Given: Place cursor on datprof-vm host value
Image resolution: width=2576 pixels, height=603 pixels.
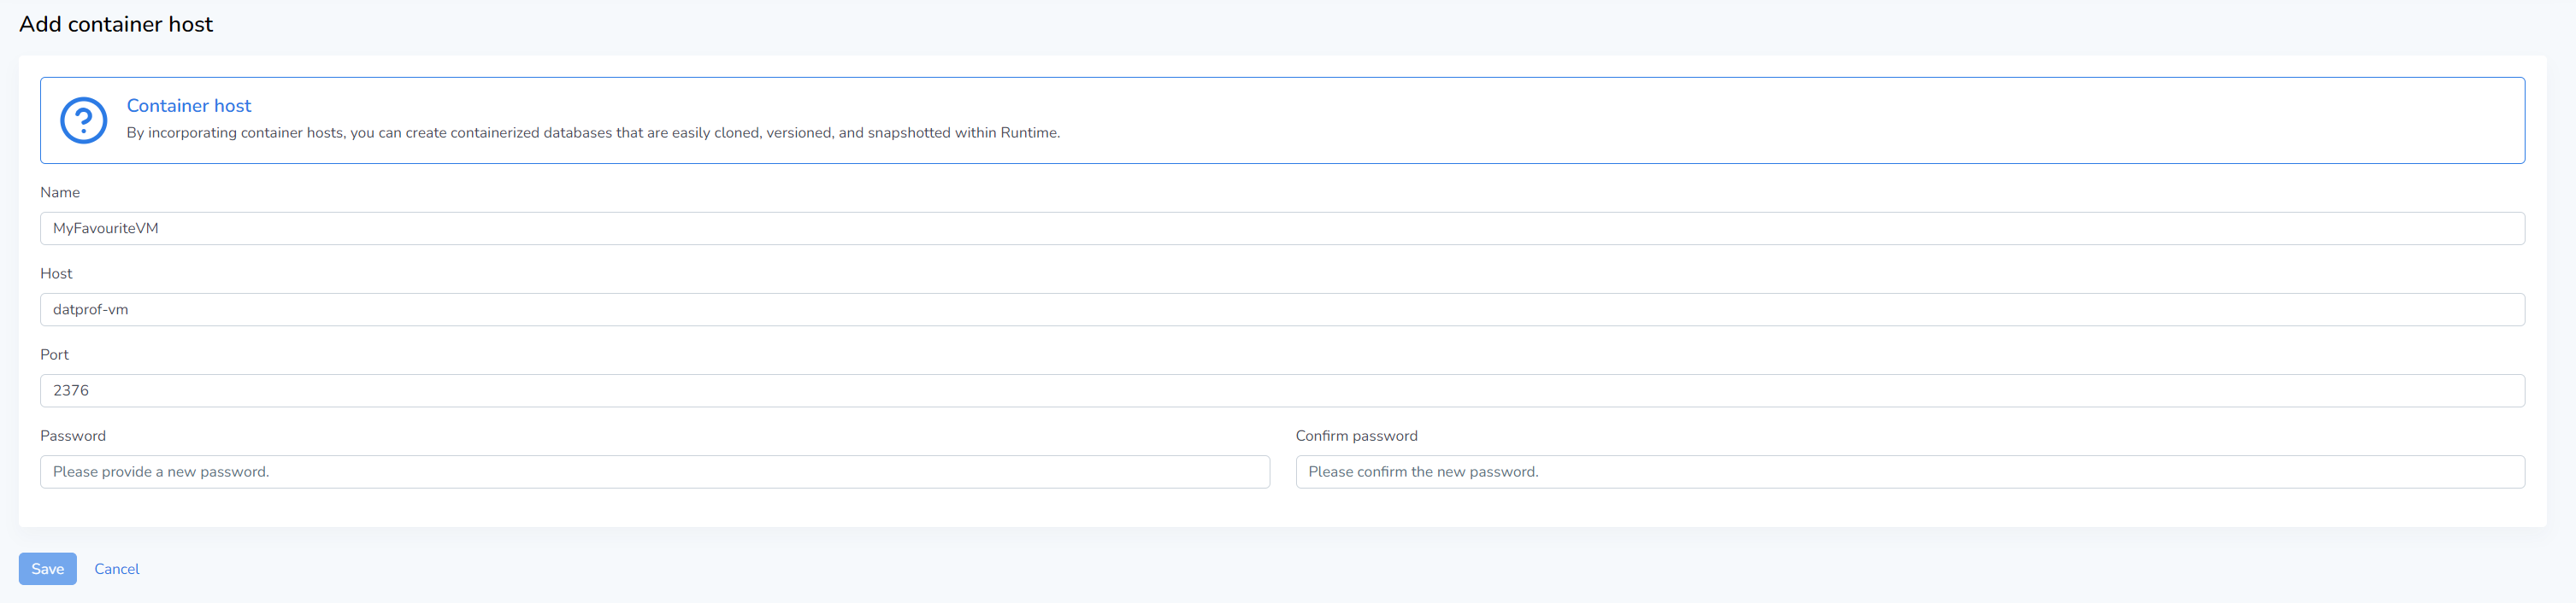Looking at the screenshot, I should [x=90, y=309].
